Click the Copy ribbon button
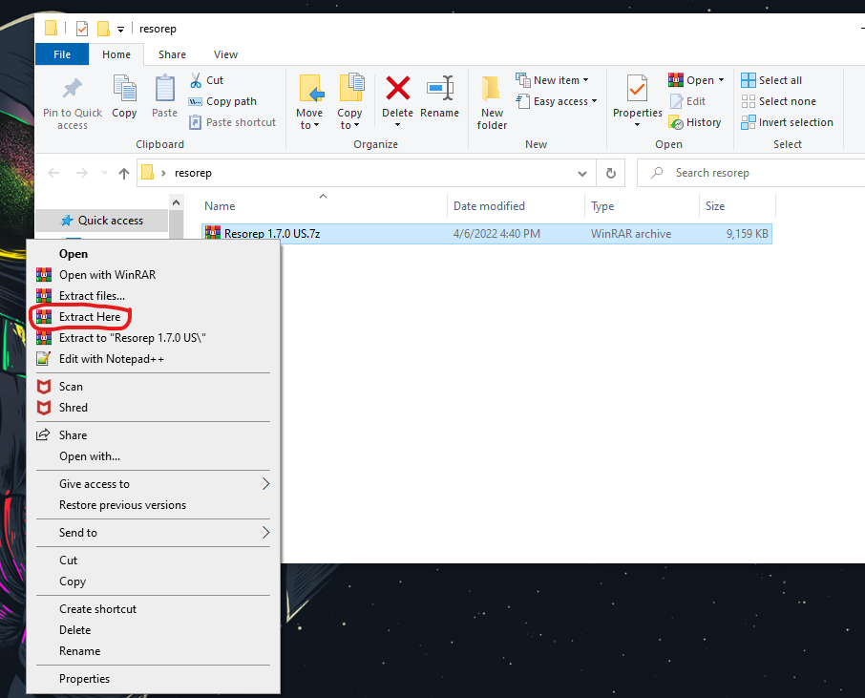 click(x=124, y=97)
